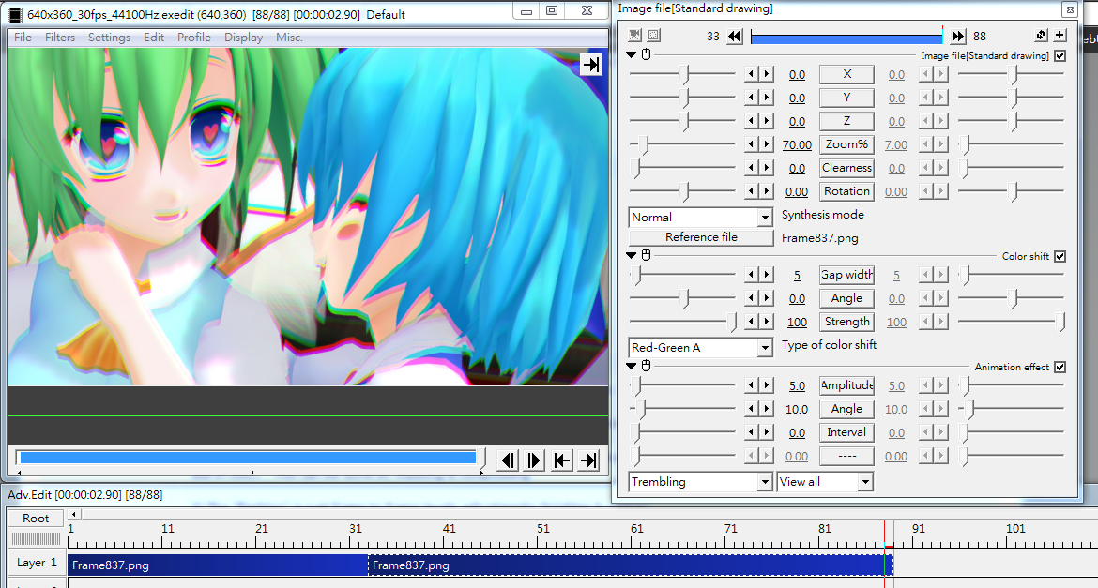Open the Edit menu

tap(154, 38)
